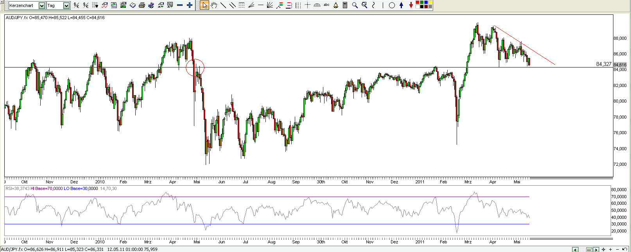Select the dotted horizontal lines tool
Screen dimensions: 631x252
[x=242, y=5]
